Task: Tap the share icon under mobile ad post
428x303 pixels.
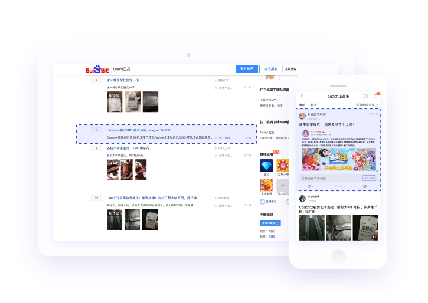Action: (x=309, y=186)
